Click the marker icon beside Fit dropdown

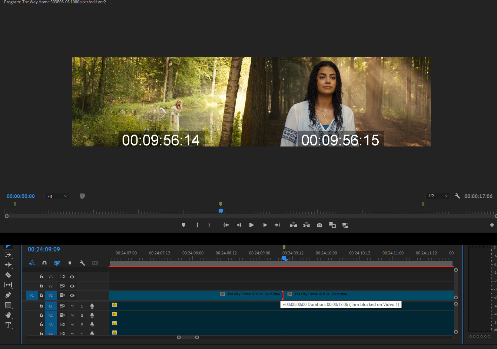click(x=82, y=196)
